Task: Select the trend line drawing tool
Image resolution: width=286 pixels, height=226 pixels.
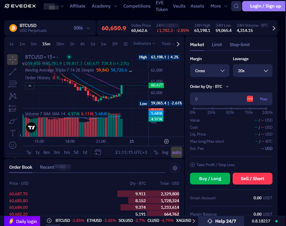Action: click(13, 72)
